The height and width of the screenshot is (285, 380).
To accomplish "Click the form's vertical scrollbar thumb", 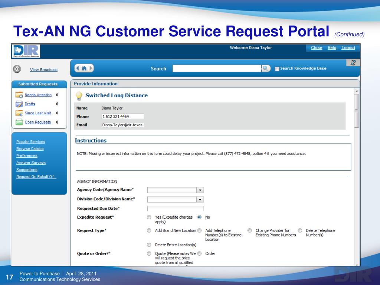I will pyautogui.click(x=357, y=111).
